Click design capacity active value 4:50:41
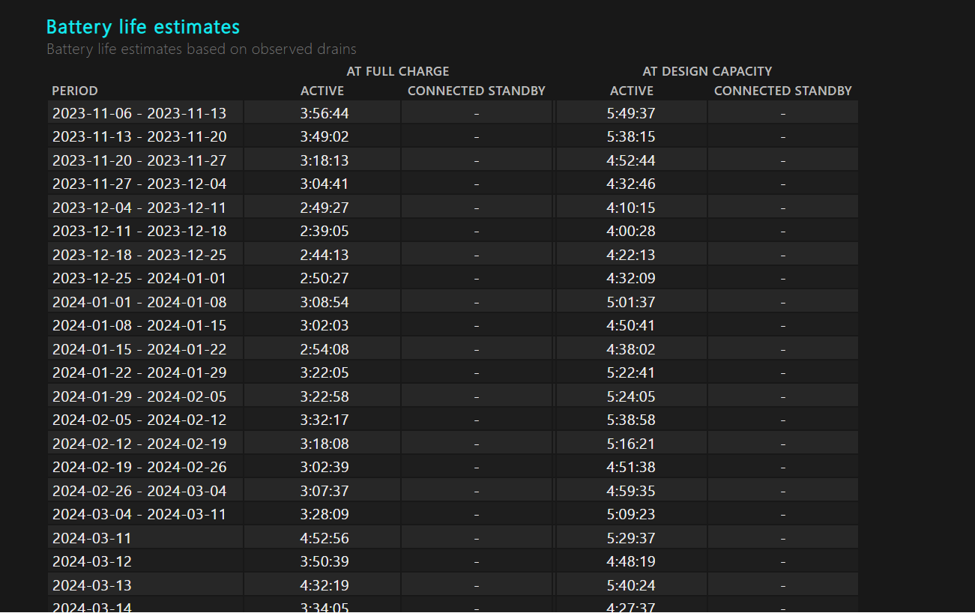 point(631,325)
